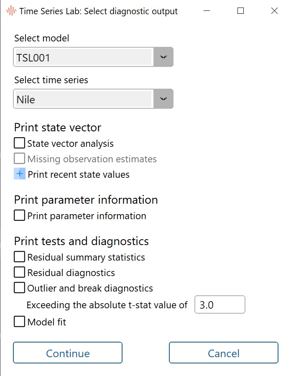Check the Residual diagnostics option
This screenshot has height=376, width=291.
click(20, 273)
